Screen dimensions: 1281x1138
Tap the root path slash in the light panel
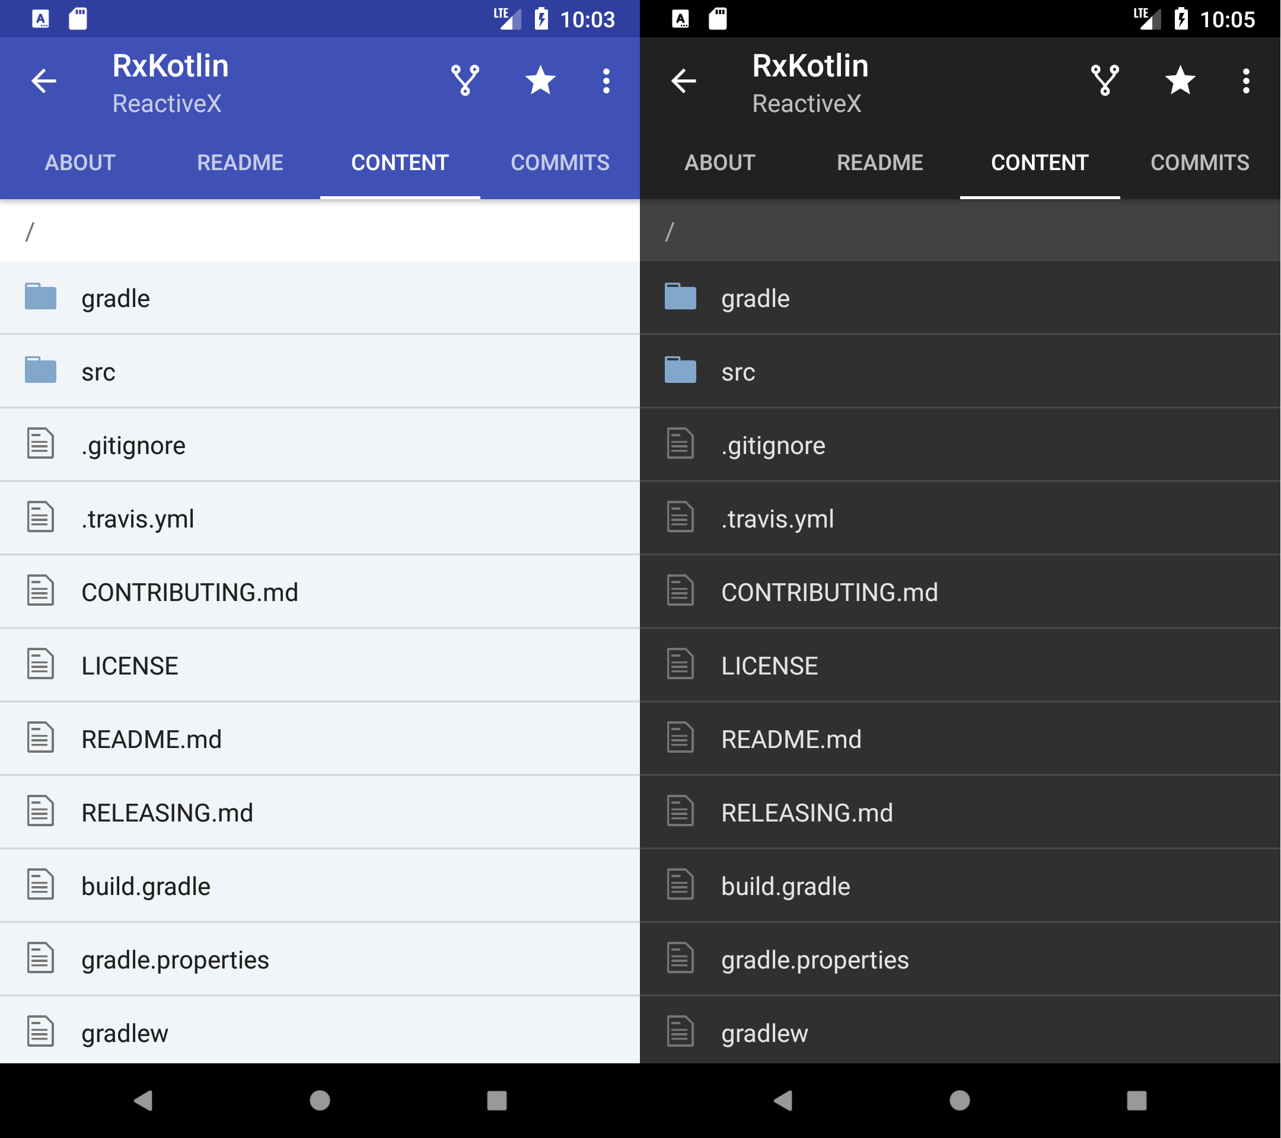pyautogui.click(x=30, y=232)
